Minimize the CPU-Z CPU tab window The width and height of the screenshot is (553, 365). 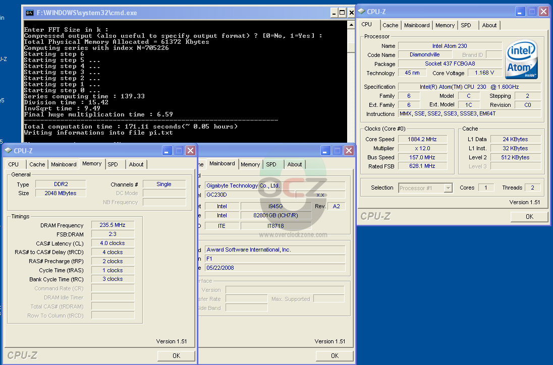pyautogui.click(x=520, y=11)
